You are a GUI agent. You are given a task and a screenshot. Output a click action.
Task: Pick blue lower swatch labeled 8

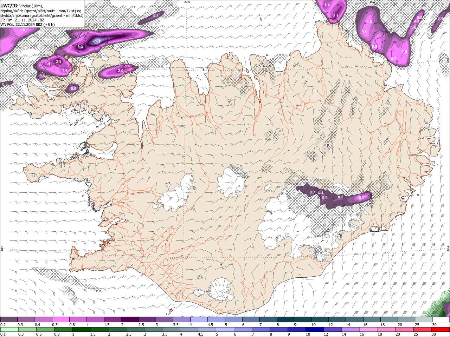point(279,329)
